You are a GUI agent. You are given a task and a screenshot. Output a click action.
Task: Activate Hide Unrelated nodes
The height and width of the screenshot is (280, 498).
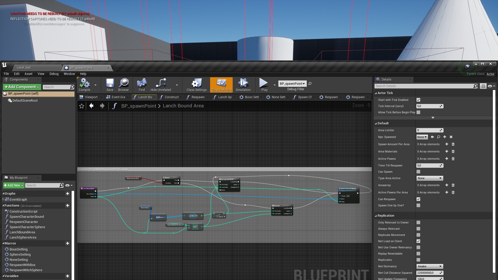161,85
